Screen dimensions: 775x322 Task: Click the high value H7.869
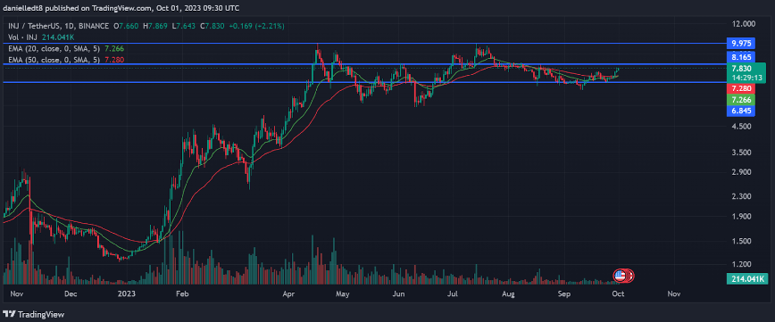155,26
